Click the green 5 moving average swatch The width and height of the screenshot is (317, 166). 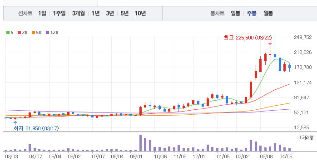pyautogui.click(x=8, y=33)
